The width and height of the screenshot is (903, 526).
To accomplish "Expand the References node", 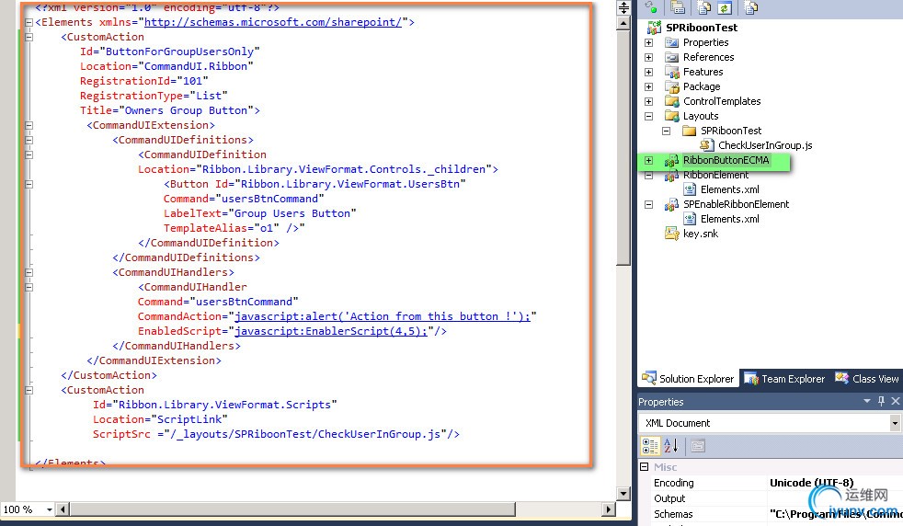I will pyautogui.click(x=649, y=57).
